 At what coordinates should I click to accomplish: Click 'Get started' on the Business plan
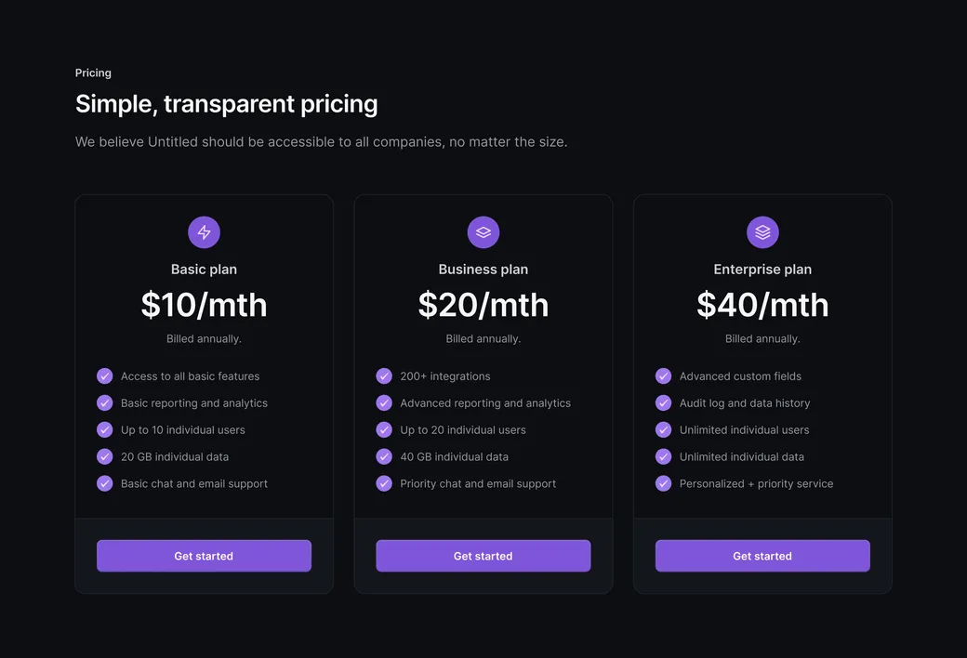point(483,555)
